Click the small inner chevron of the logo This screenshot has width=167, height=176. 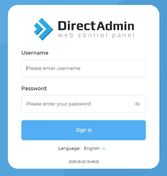point(38,29)
